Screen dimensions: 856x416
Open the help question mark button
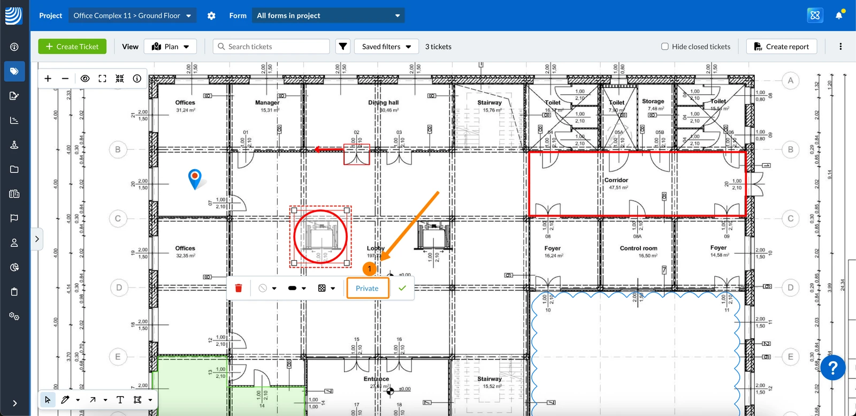833,368
